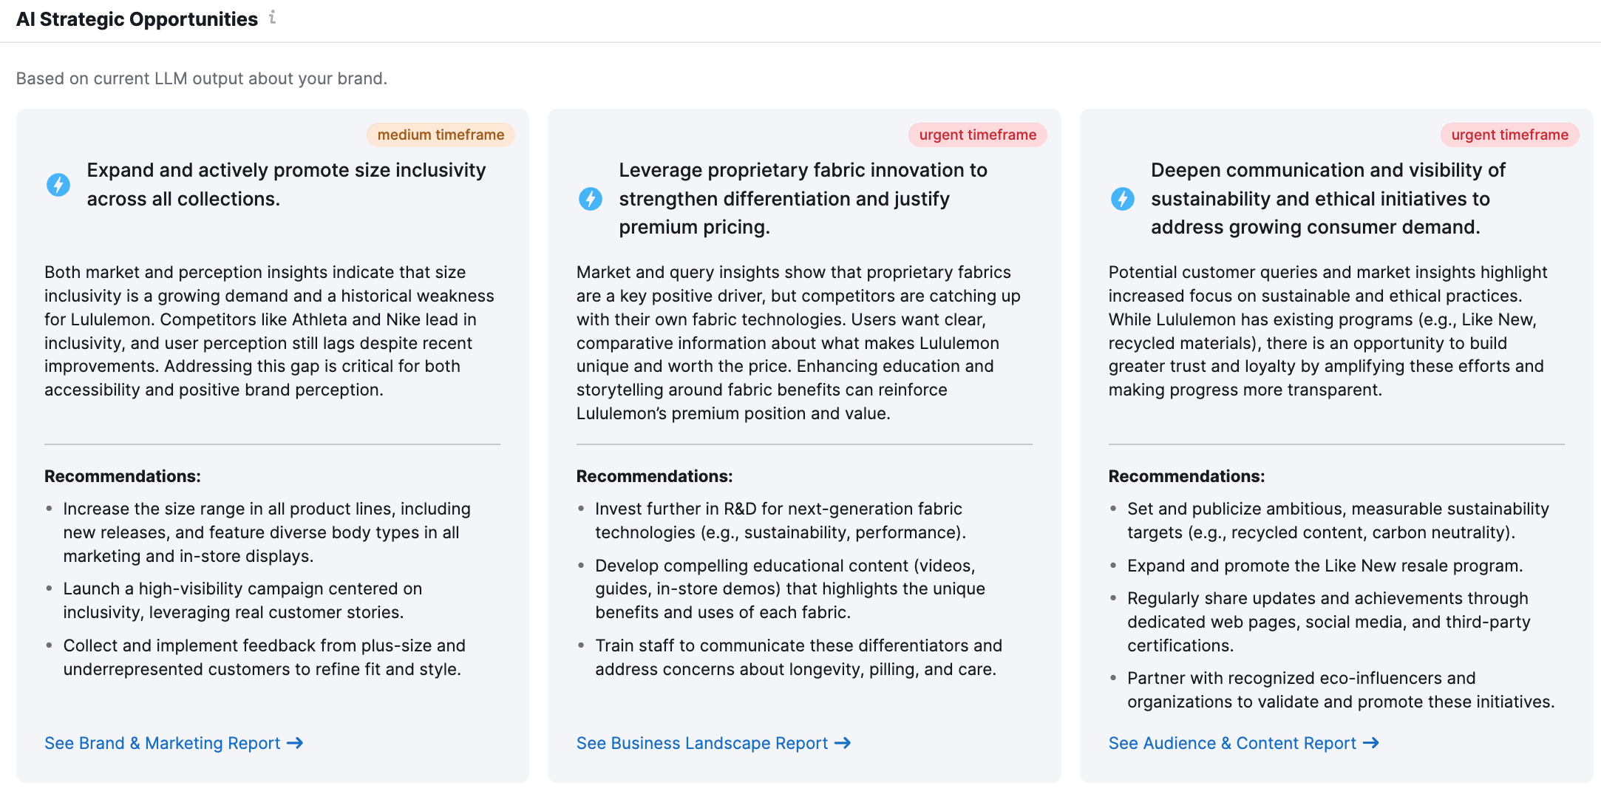Click the lightning icon beside the sustainability heading

tap(1122, 198)
